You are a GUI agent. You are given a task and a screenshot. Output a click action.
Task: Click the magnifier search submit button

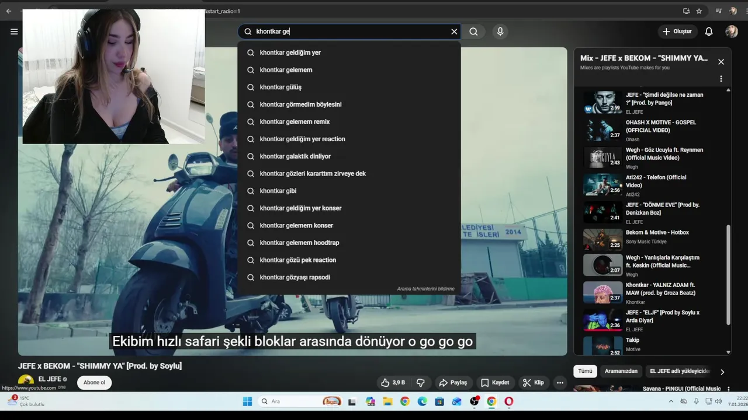coord(473,32)
